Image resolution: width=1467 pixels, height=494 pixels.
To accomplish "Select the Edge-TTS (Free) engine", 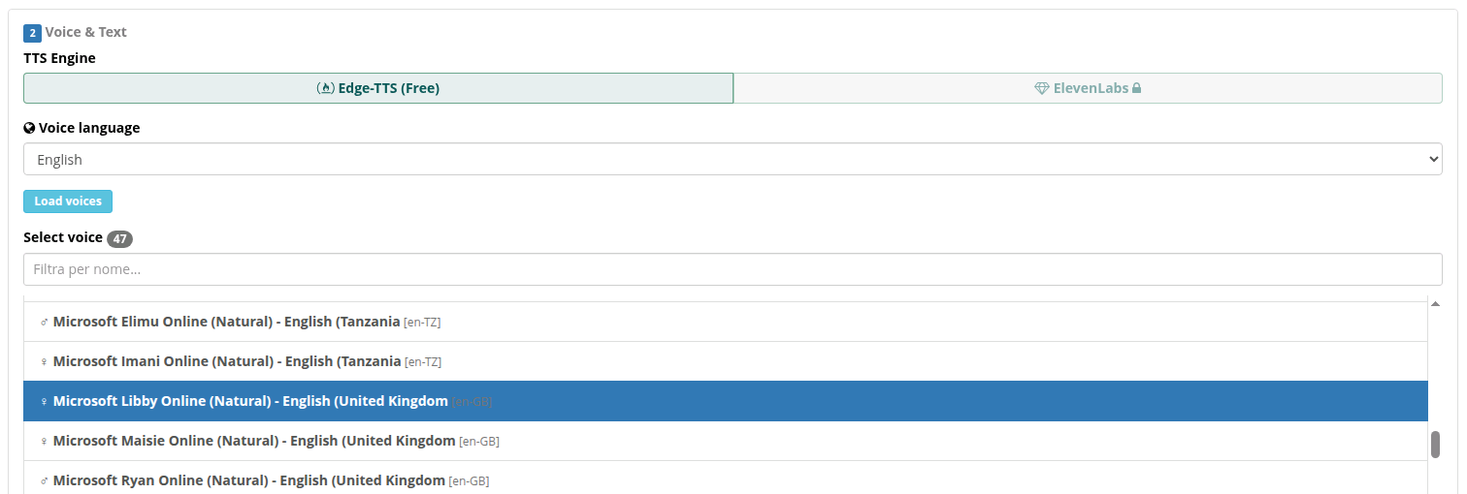I will pos(378,88).
